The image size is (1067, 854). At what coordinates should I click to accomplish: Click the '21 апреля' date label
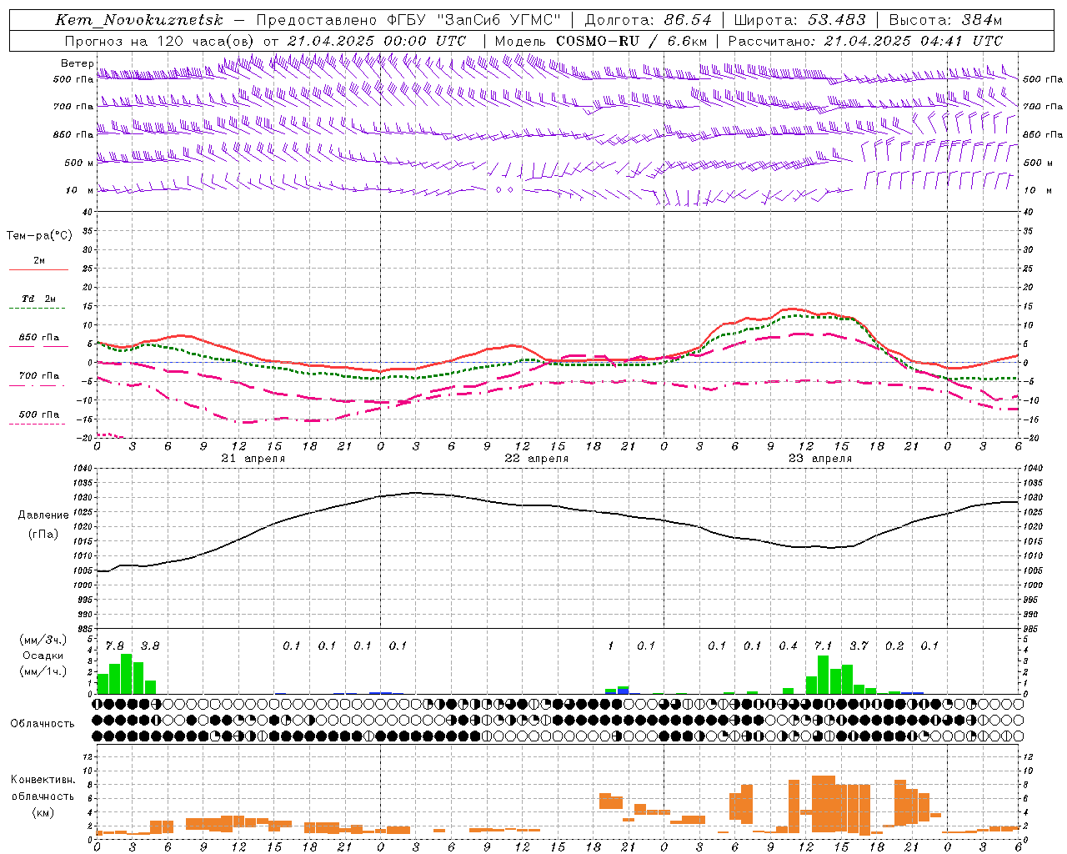pos(253,459)
